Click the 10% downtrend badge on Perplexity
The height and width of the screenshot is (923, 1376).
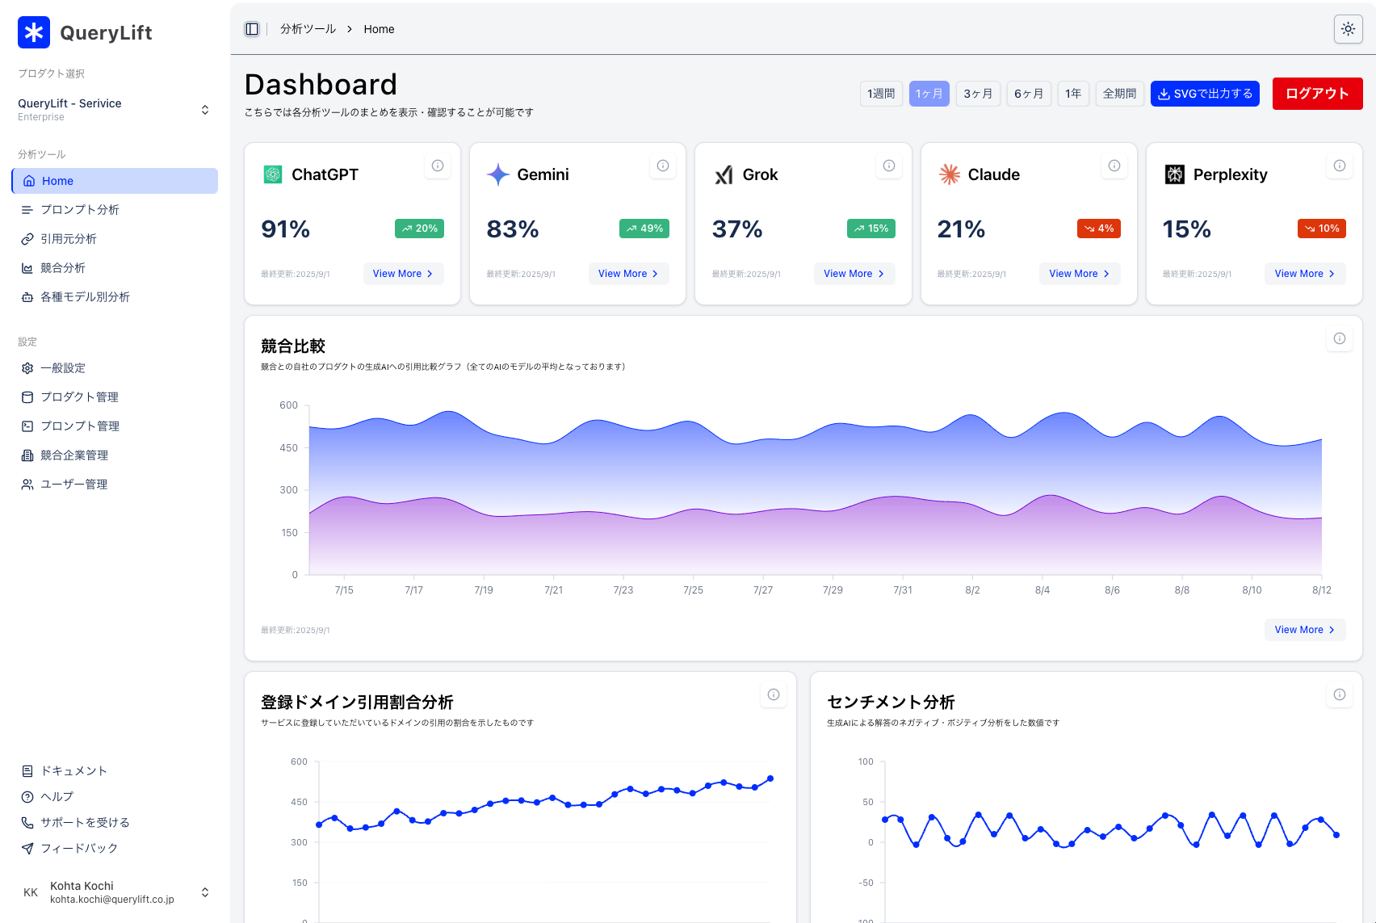coord(1322,229)
